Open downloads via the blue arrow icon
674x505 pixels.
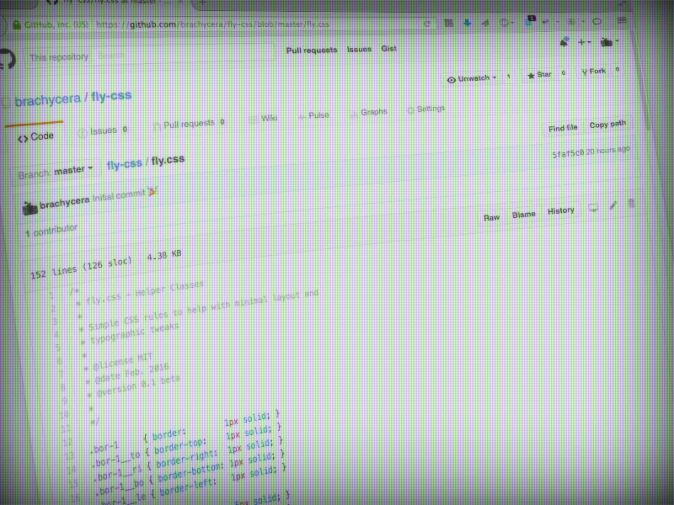468,23
